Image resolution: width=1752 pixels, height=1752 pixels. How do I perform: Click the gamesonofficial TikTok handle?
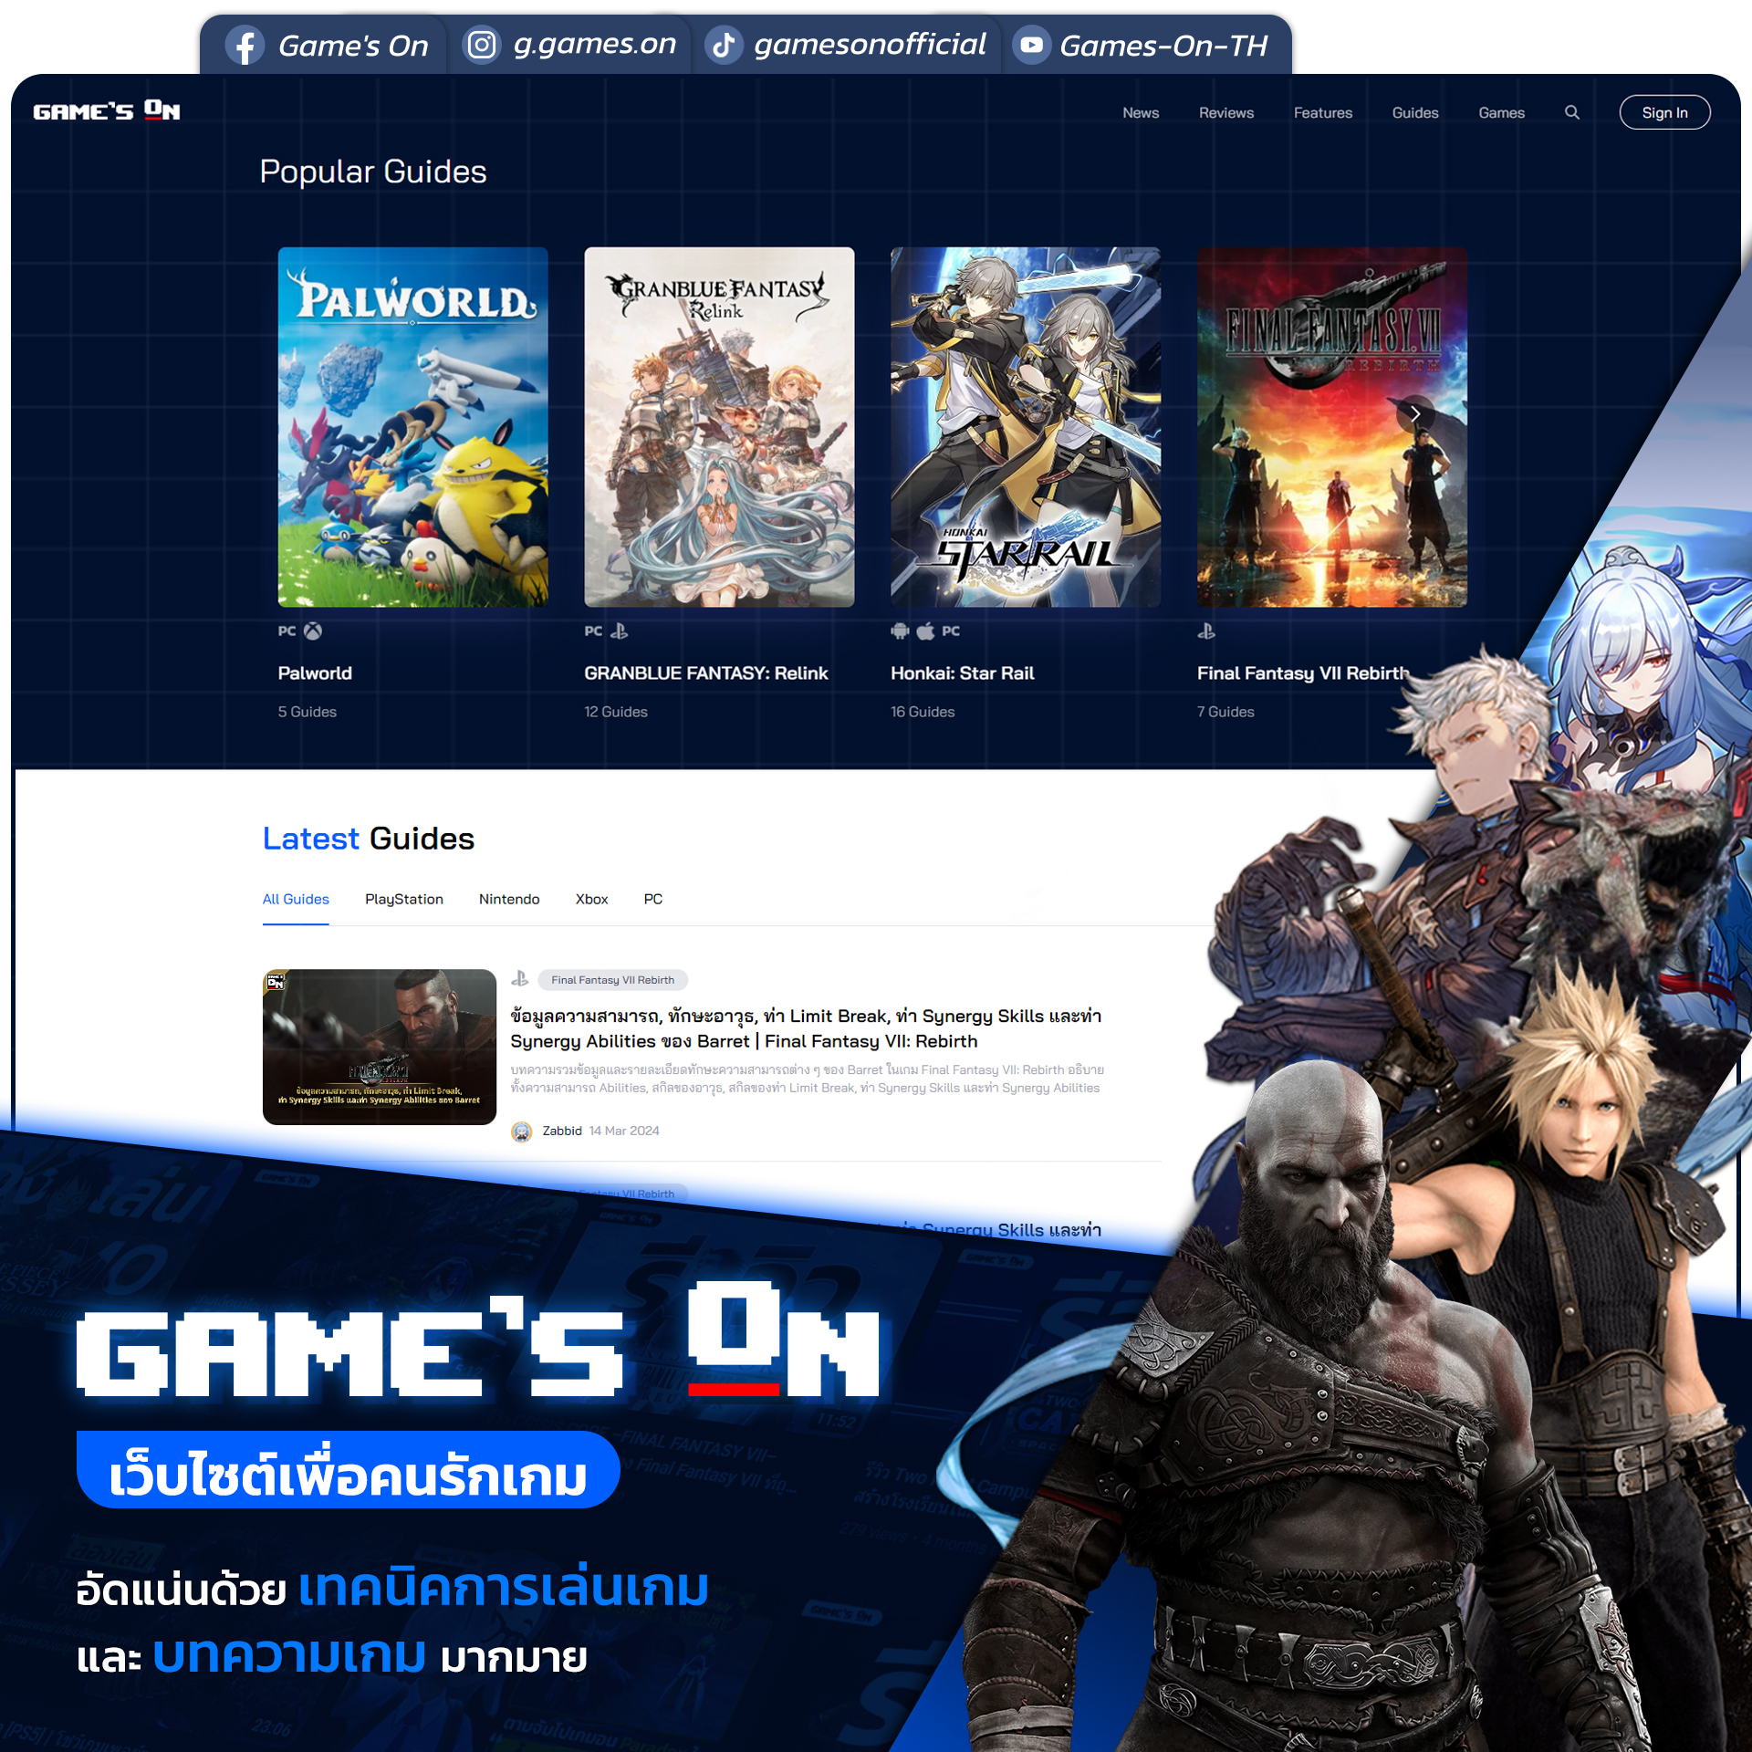870,45
